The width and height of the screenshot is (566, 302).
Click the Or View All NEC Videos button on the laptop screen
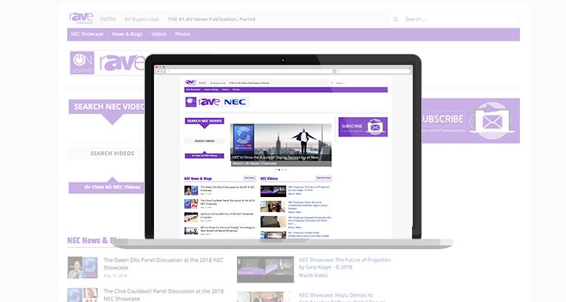click(205, 155)
